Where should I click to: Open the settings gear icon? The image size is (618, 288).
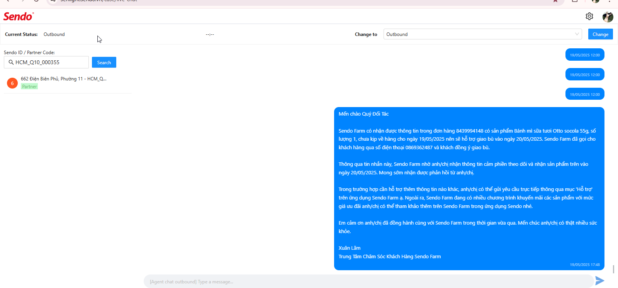click(589, 16)
